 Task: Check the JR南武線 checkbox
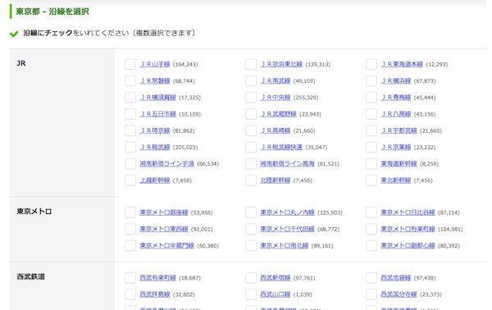click(x=251, y=81)
